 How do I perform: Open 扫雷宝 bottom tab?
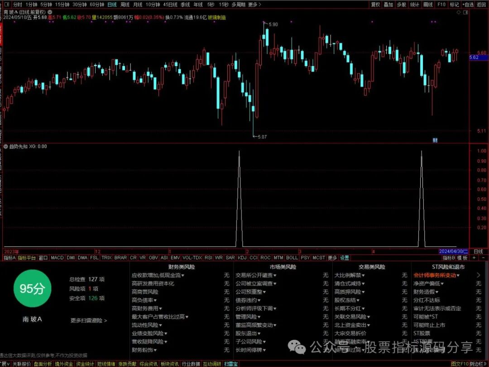[231, 364]
